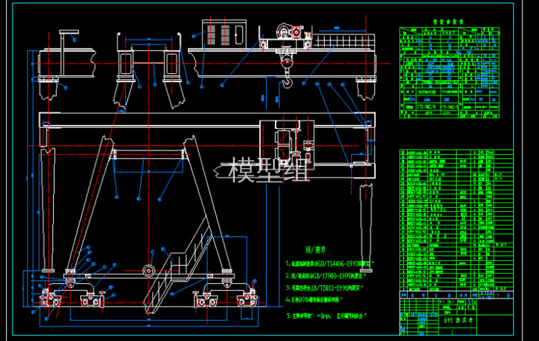Select note 2 citing 17908-1999
This screenshot has width=539, height=341.
325,275
